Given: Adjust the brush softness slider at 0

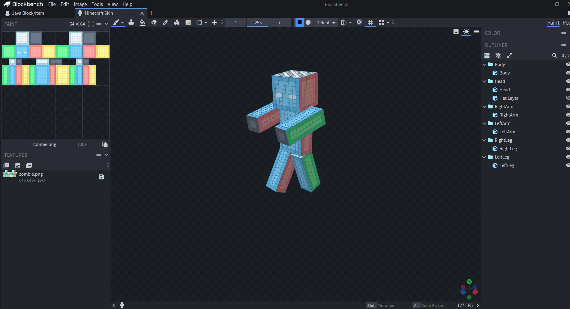Looking at the screenshot, I should 280,23.
